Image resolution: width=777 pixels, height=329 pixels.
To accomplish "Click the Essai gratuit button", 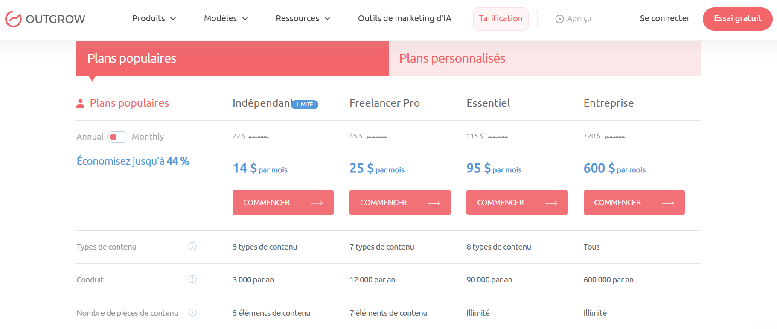I will pos(737,19).
